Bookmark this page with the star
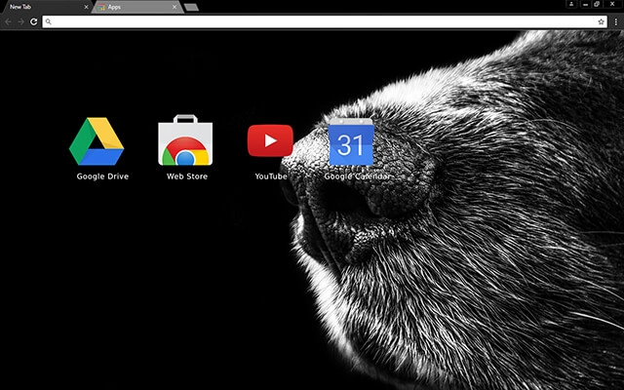The image size is (624, 390). pos(601,21)
